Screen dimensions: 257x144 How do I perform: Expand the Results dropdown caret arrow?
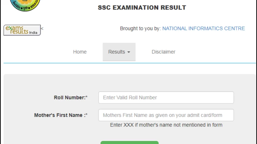(128, 52)
